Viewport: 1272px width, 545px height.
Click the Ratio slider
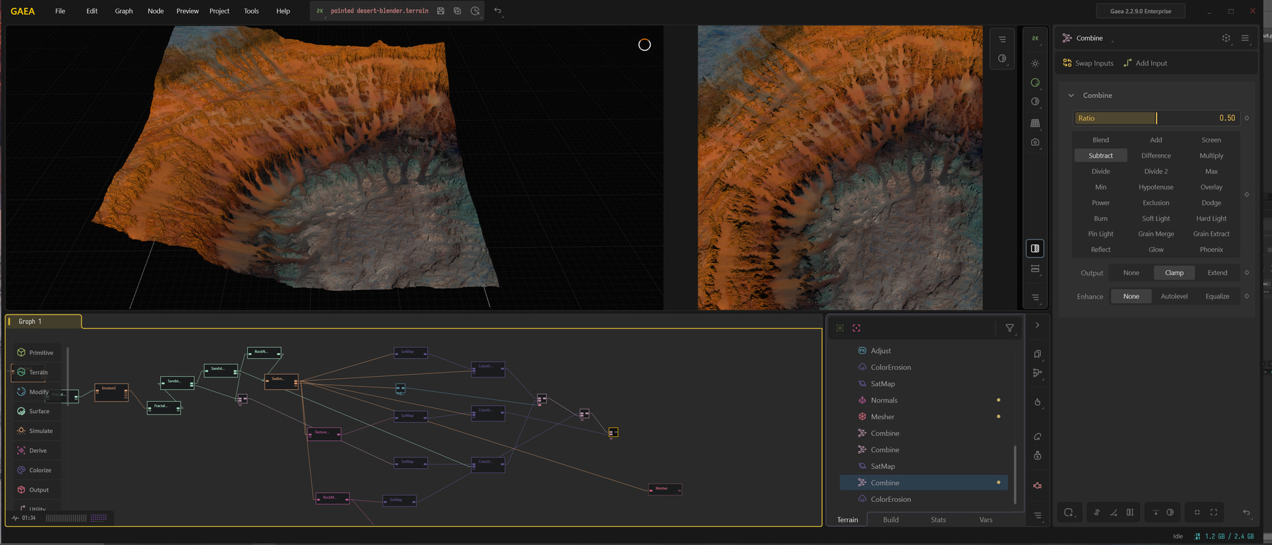click(x=1156, y=118)
